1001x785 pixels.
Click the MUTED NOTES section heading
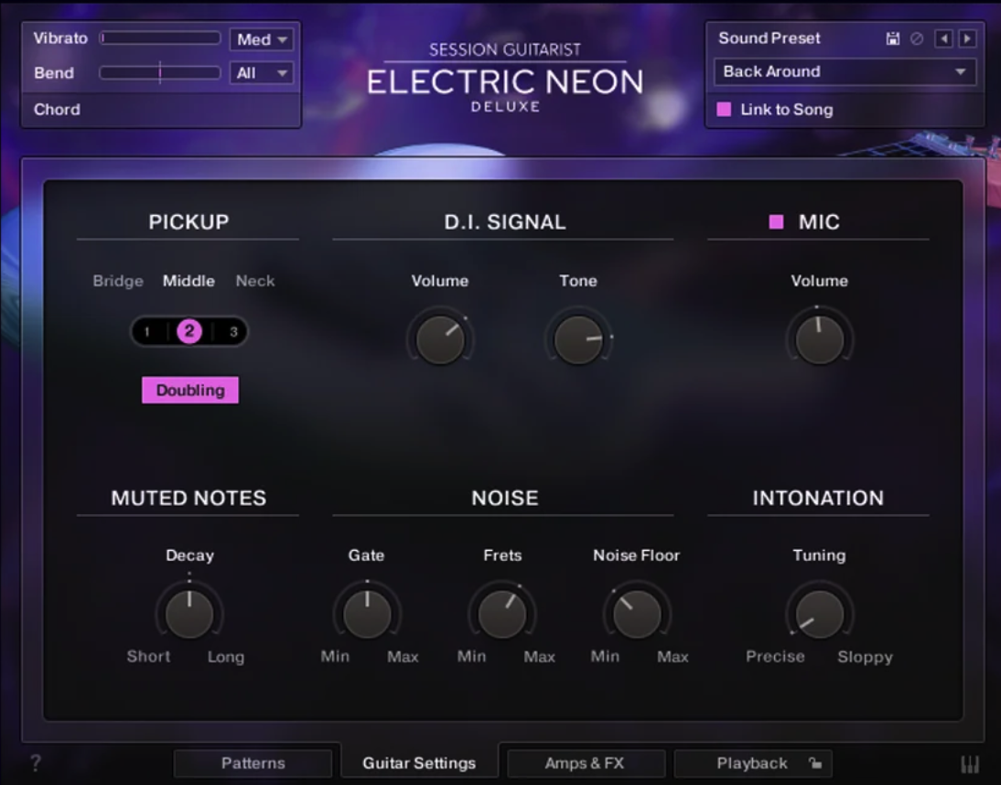189,498
